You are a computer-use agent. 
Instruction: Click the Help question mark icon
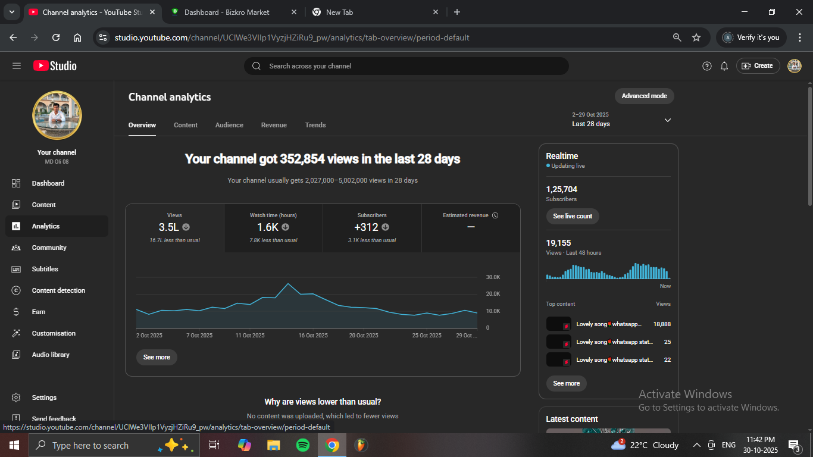(x=706, y=66)
